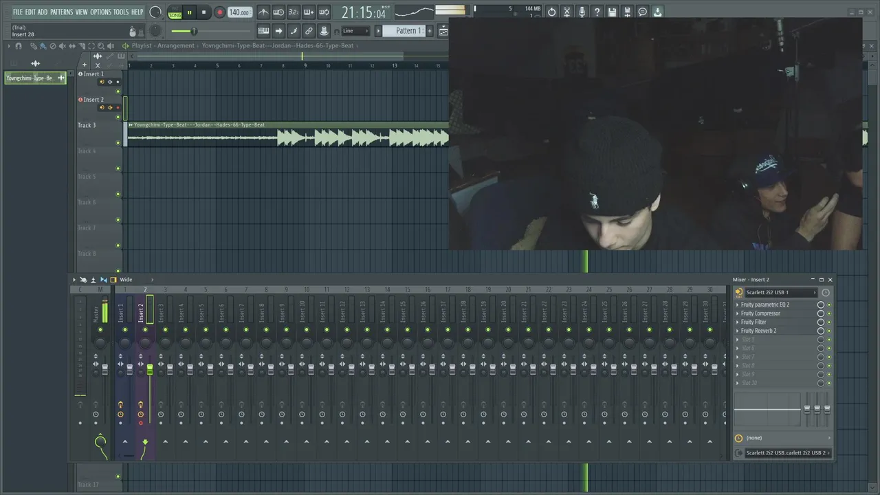
Task: Open the Scarlett 2i2 USB 1 input dropdown
Action: pyautogui.click(x=781, y=292)
